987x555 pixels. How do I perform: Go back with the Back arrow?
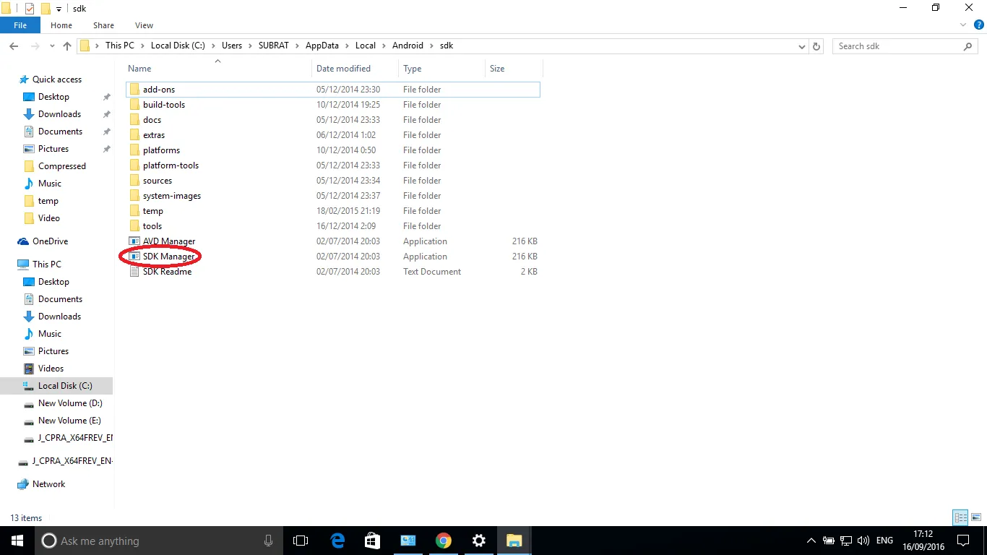pyautogui.click(x=14, y=46)
